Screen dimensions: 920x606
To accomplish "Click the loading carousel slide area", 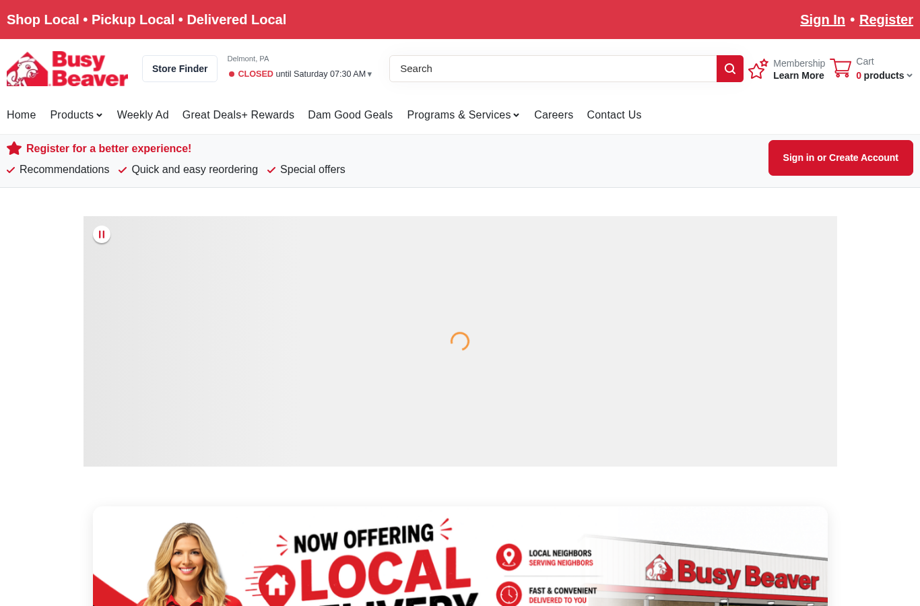I will pyautogui.click(x=460, y=341).
